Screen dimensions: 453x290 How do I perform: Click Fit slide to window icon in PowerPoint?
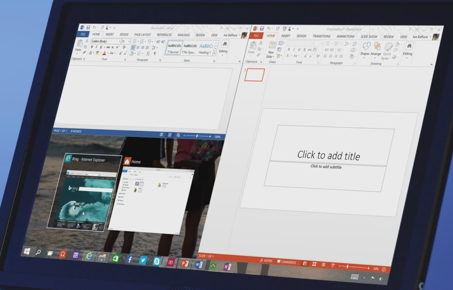384,270
